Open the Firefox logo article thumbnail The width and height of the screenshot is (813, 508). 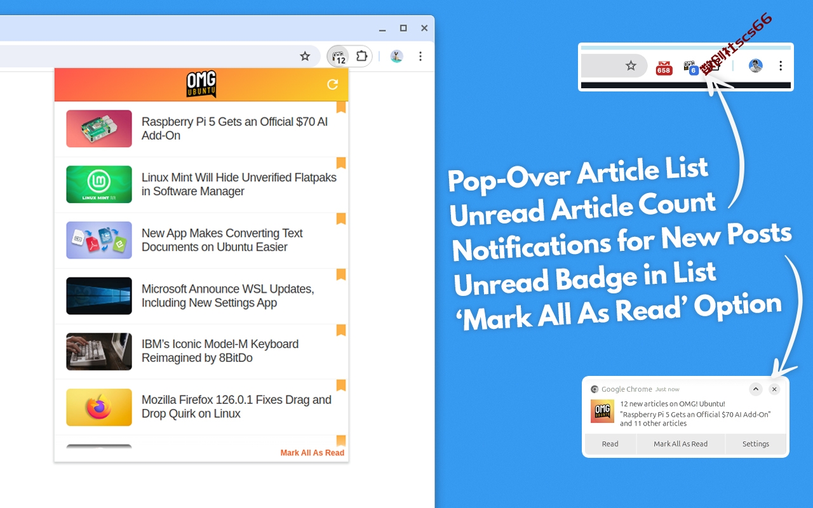[99, 407]
